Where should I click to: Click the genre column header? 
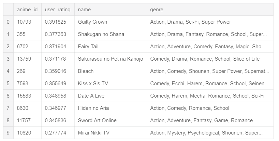[157, 10]
